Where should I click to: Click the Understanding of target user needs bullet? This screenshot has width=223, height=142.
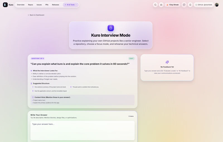click(45, 79)
